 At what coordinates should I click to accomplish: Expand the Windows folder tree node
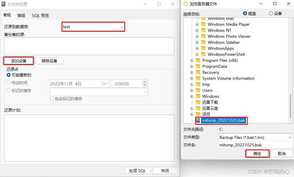click(191, 96)
